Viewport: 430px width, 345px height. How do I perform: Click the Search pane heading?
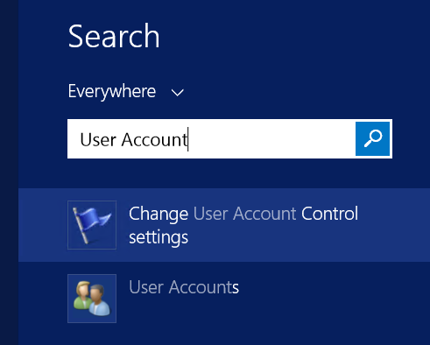(x=114, y=36)
